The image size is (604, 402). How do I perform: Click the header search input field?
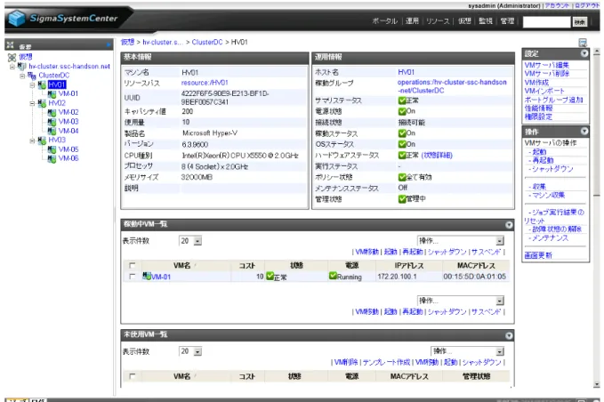[x=546, y=22]
